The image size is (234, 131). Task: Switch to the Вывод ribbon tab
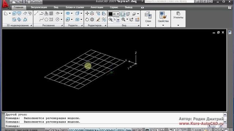pos(129,7)
